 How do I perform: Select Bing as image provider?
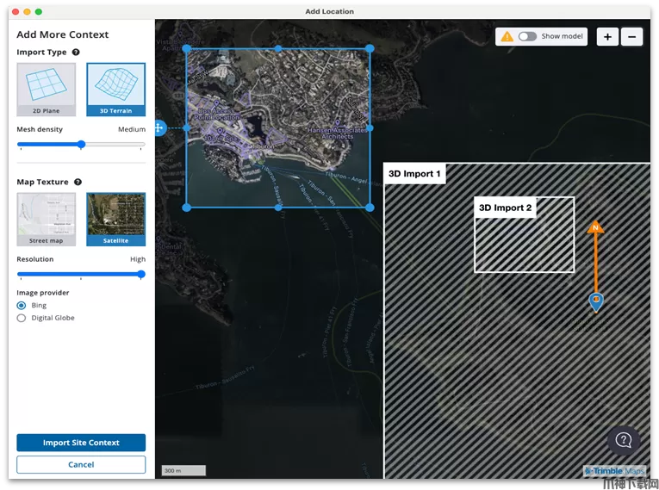[22, 306]
